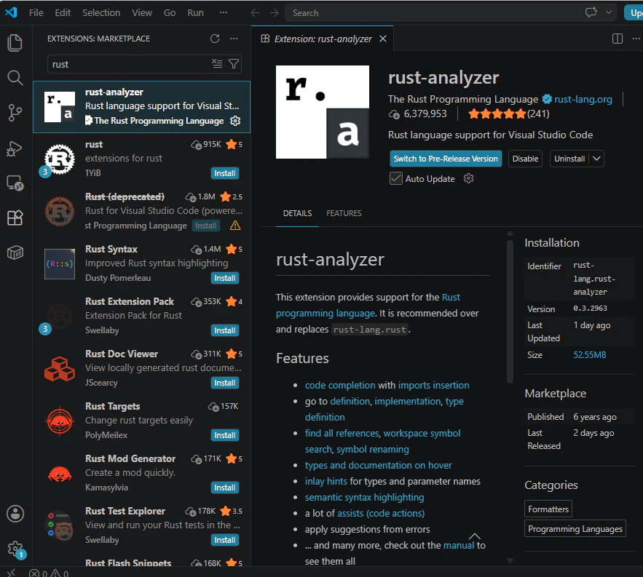
Task: Click warning icon on Rust (deprecated)
Action: pos(235,226)
